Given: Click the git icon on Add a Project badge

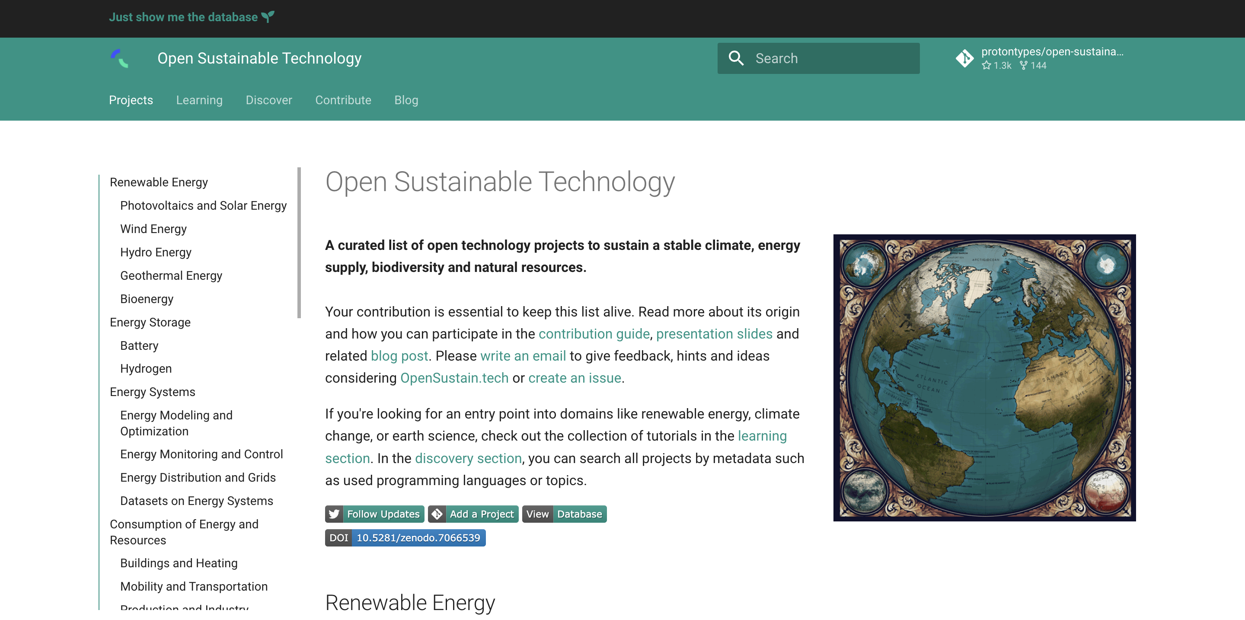Looking at the screenshot, I should 437,514.
